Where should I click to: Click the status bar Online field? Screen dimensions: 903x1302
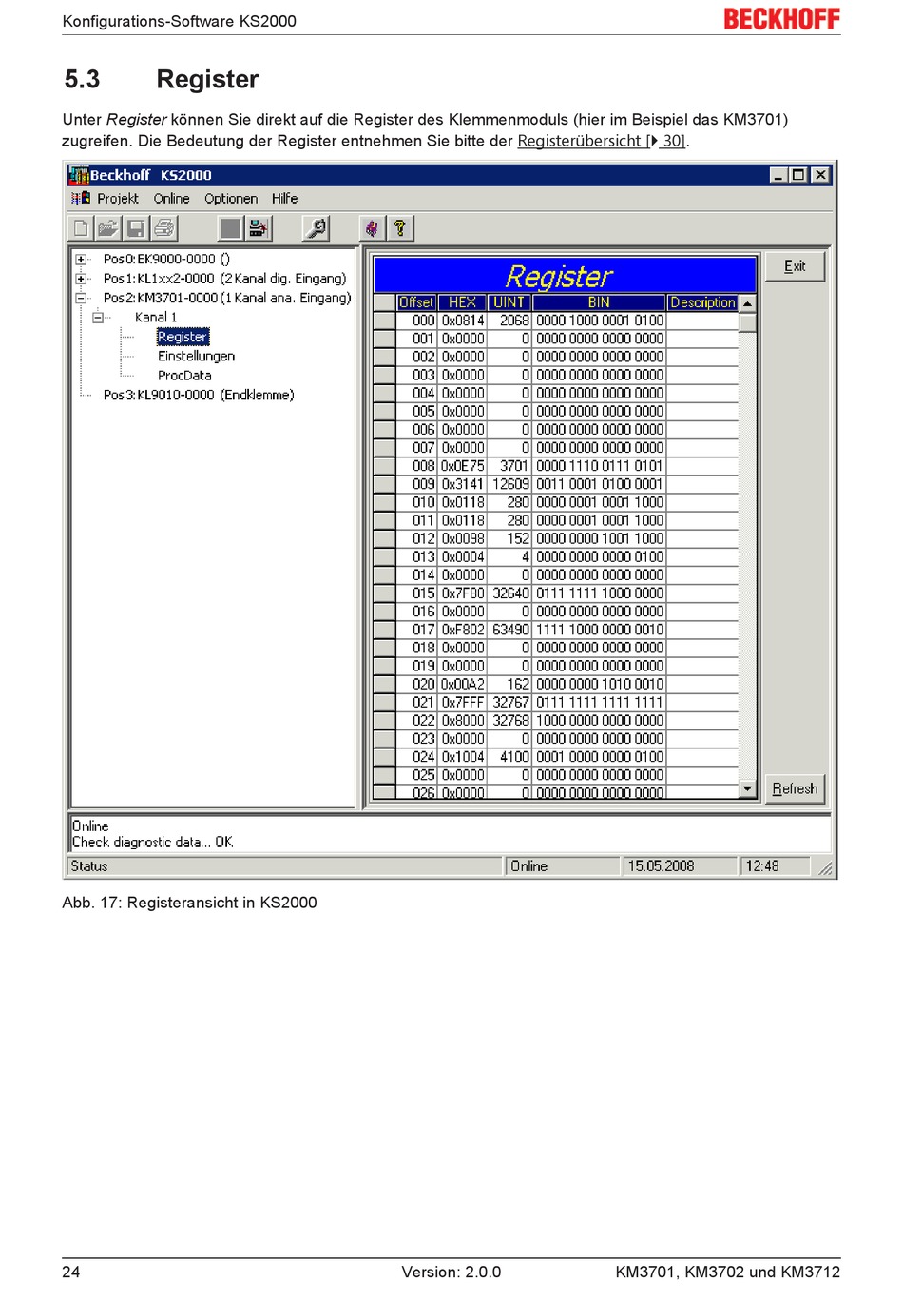pyautogui.click(x=562, y=866)
